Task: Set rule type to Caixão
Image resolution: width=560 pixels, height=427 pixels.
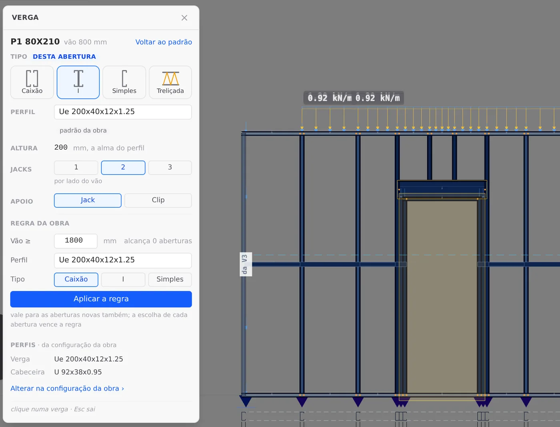Action: point(76,280)
